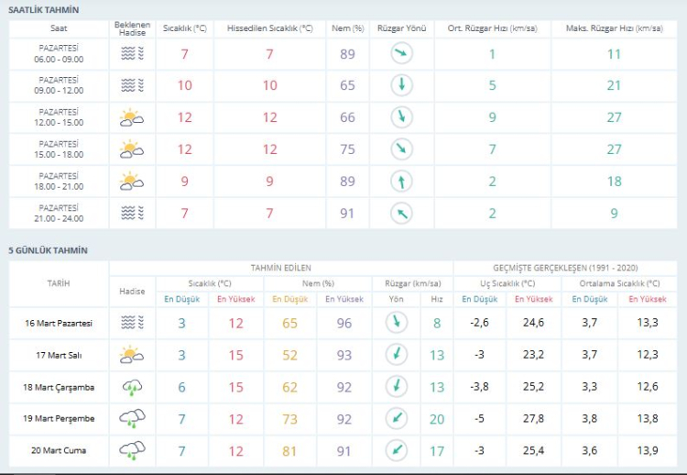The width and height of the screenshot is (687, 475).
Task: Click the Pazartesi 09.00-12.00 time cell
Action: point(59,85)
